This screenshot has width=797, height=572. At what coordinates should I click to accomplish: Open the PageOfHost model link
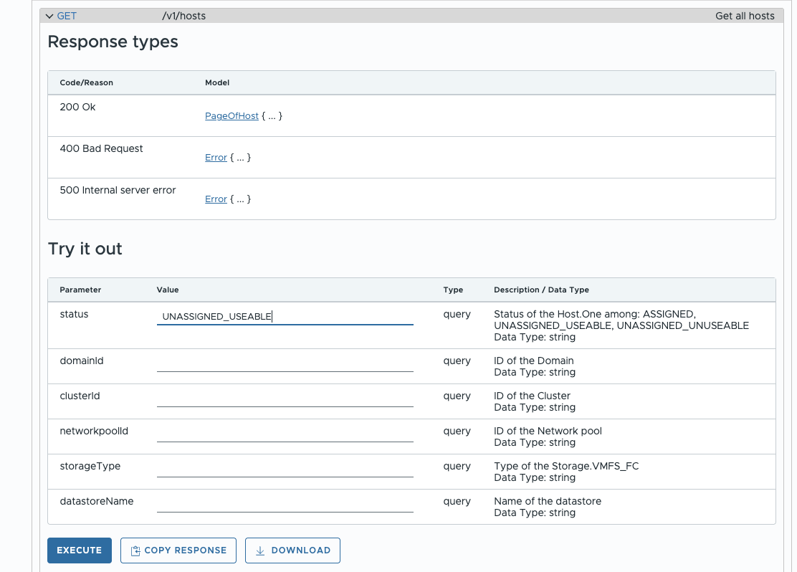coord(232,116)
